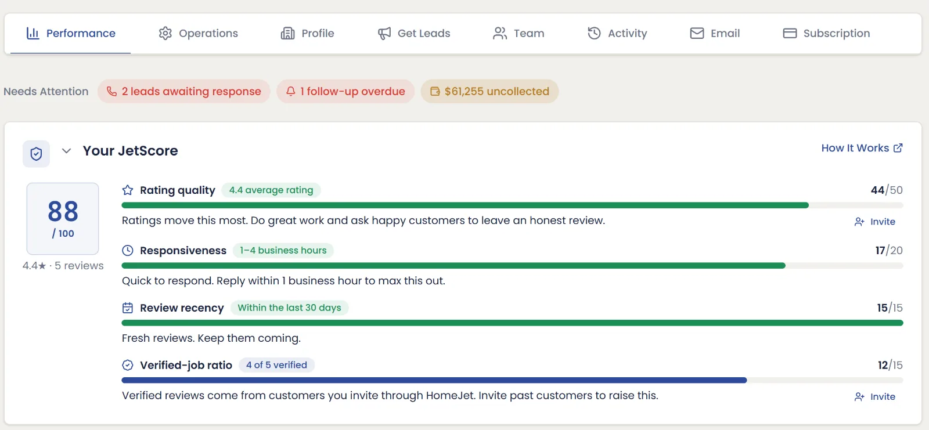
Task: Click the Rating quality progress bar
Action: click(512, 205)
